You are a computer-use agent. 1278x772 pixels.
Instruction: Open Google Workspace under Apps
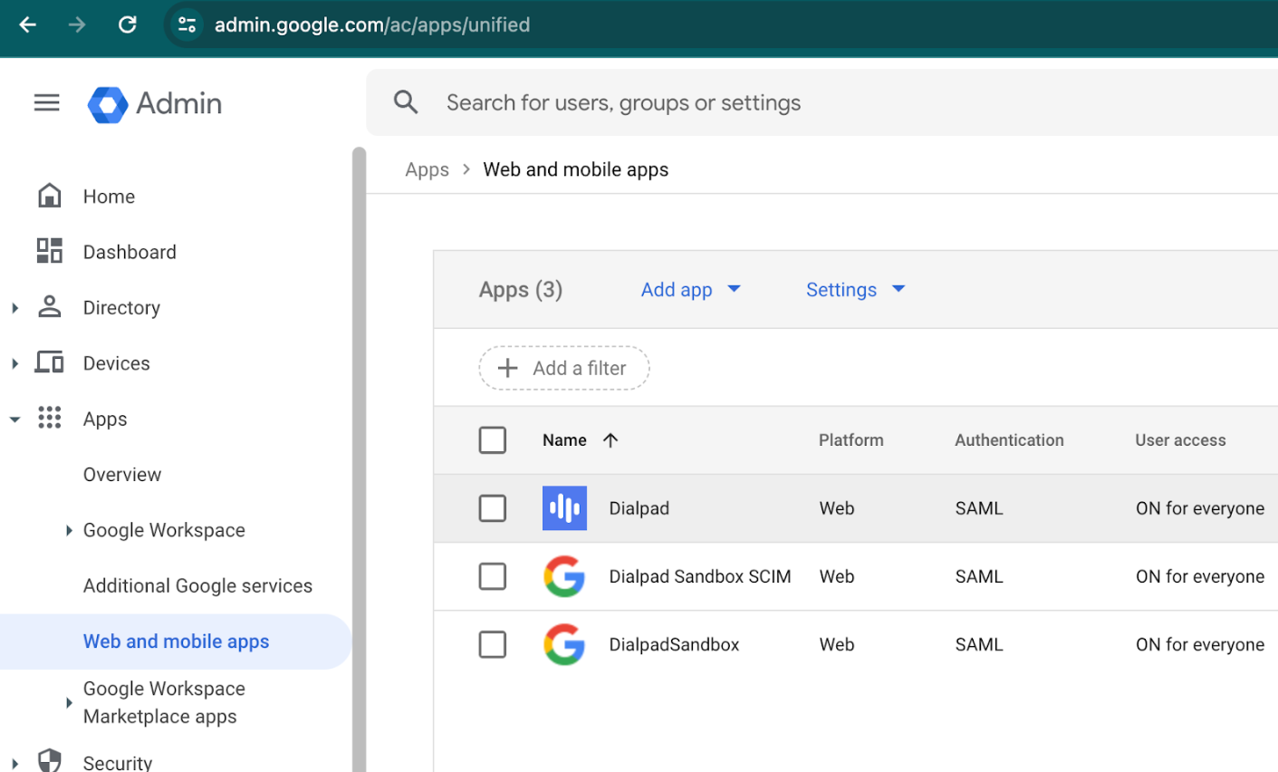[164, 530]
